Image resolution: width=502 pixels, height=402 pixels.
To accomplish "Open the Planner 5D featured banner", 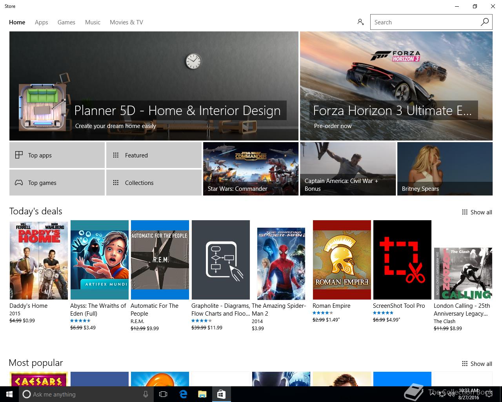I will 154,86.
